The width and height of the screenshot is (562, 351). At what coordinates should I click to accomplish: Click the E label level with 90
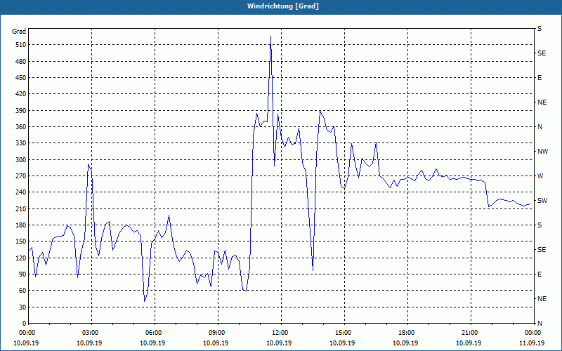click(x=540, y=274)
